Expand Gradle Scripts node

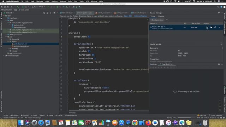coord(4,56)
